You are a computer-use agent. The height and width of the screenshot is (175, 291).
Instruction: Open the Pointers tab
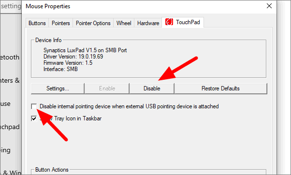(61, 23)
